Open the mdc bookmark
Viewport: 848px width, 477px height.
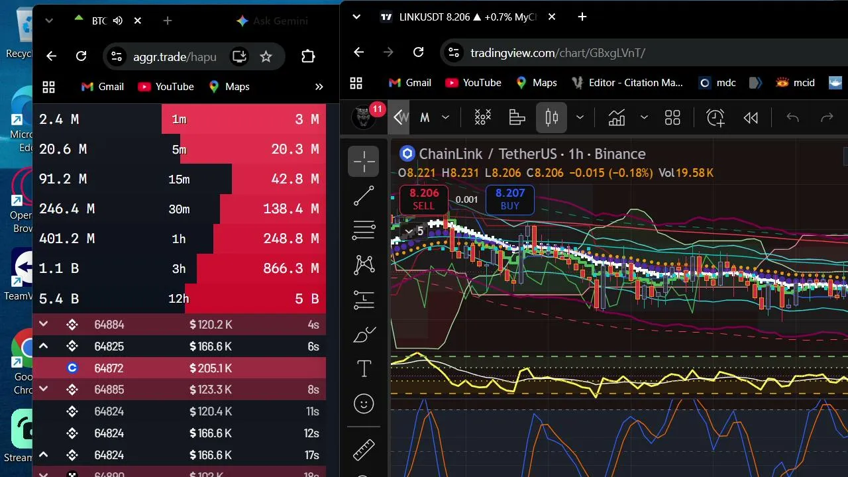[x=717, y=83]
